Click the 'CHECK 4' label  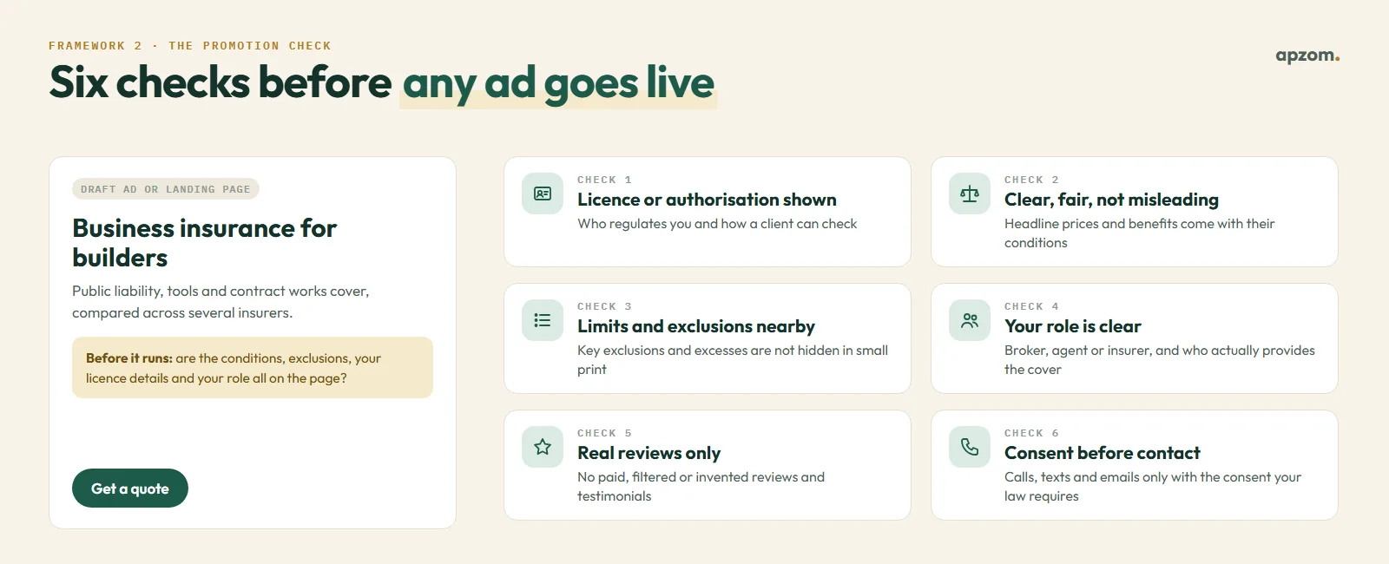point(1031,306)
